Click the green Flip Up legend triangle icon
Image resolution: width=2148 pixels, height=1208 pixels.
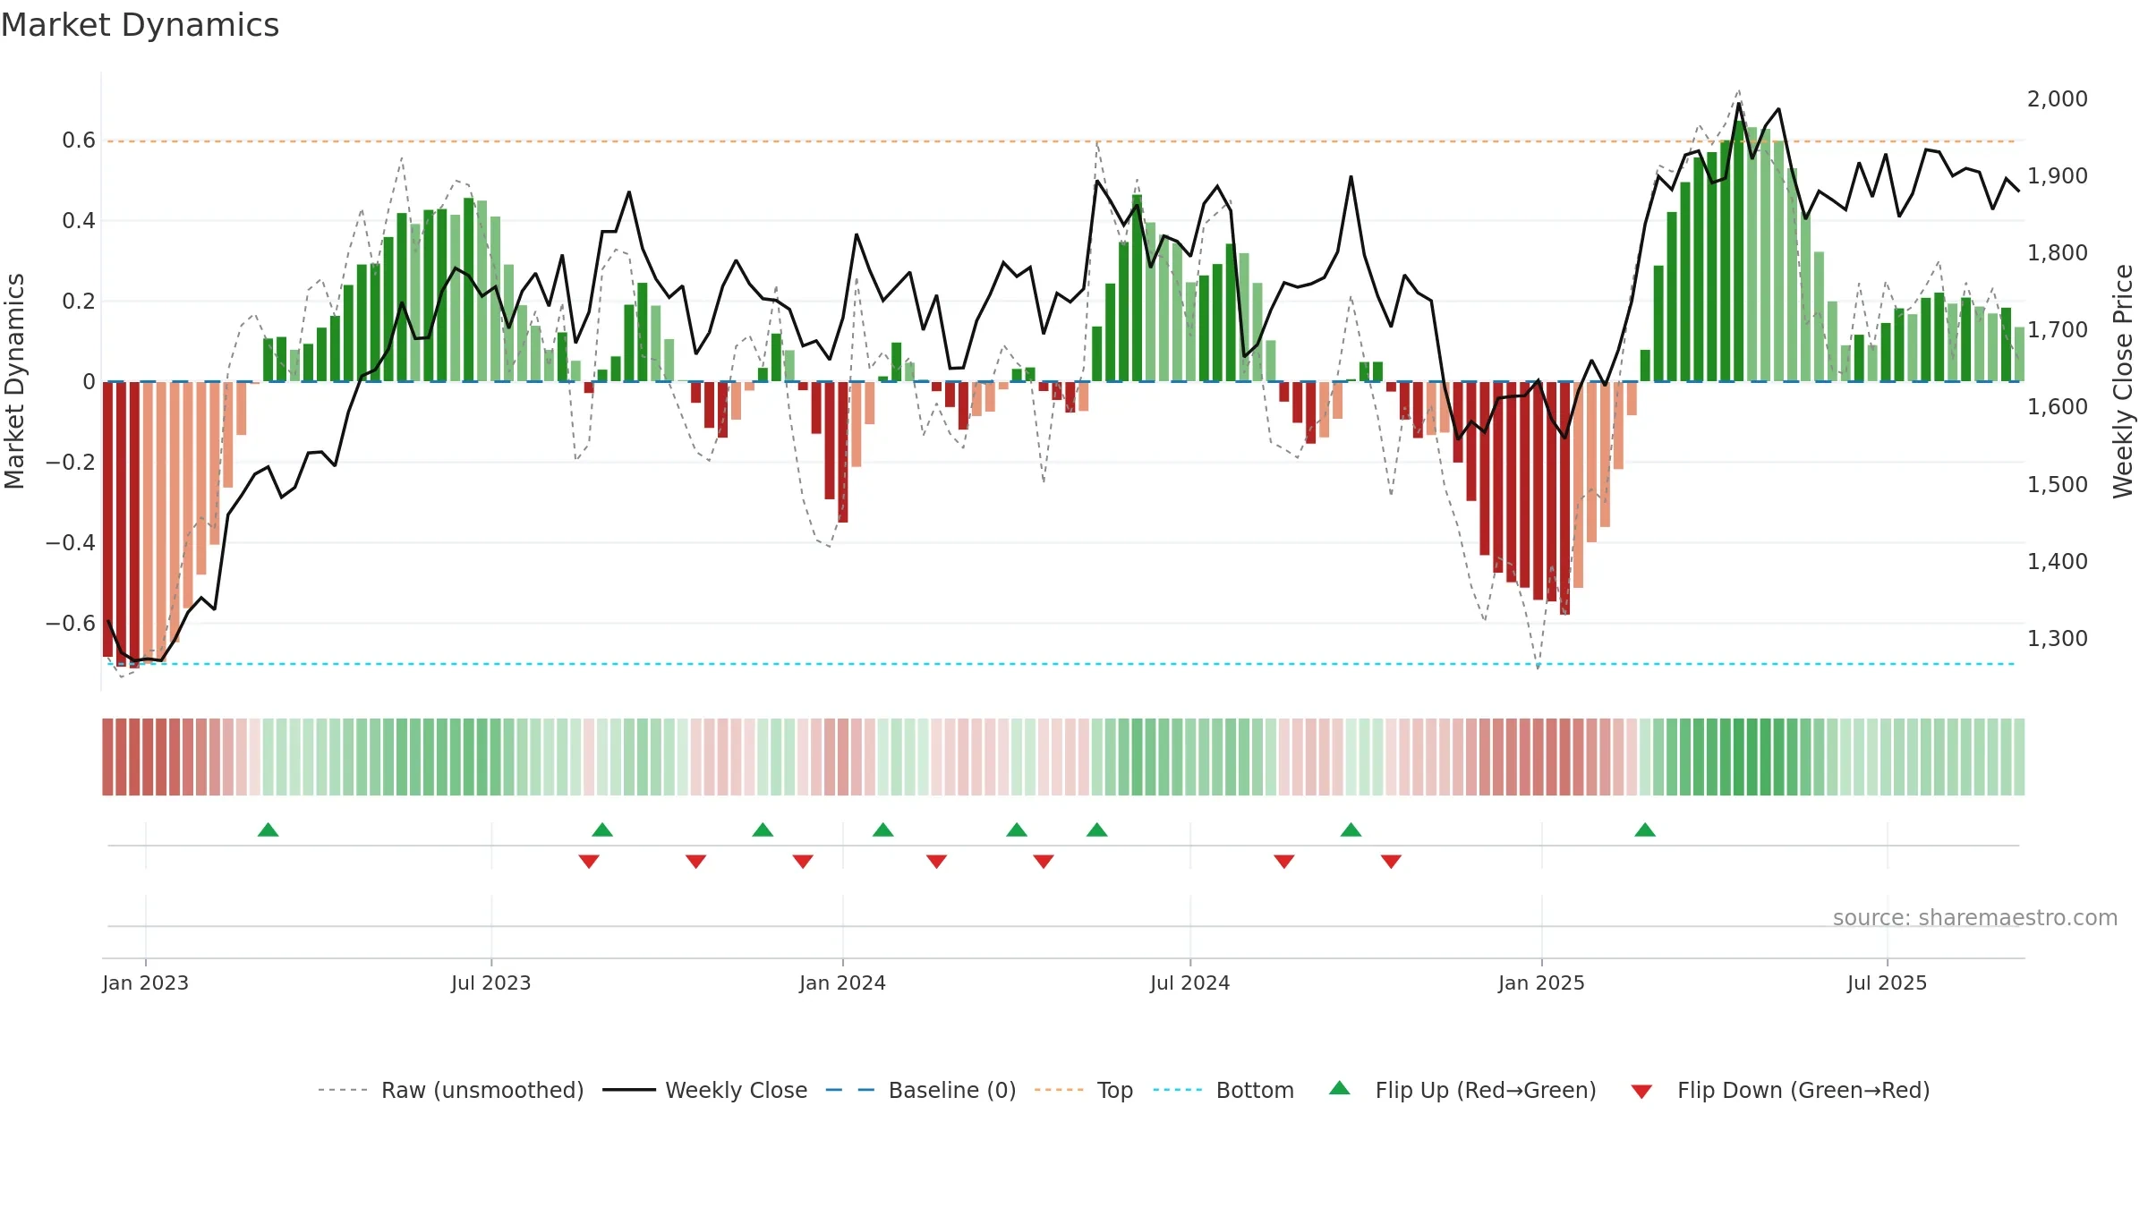pyautogui.click(x=1340, y=1088)
